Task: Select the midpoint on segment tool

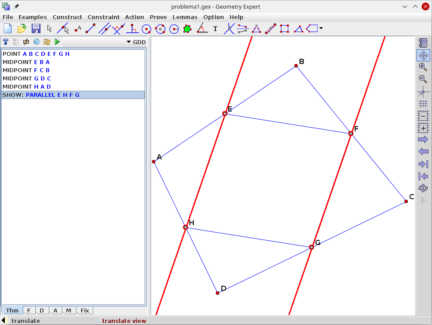Action: pos(270,29)
